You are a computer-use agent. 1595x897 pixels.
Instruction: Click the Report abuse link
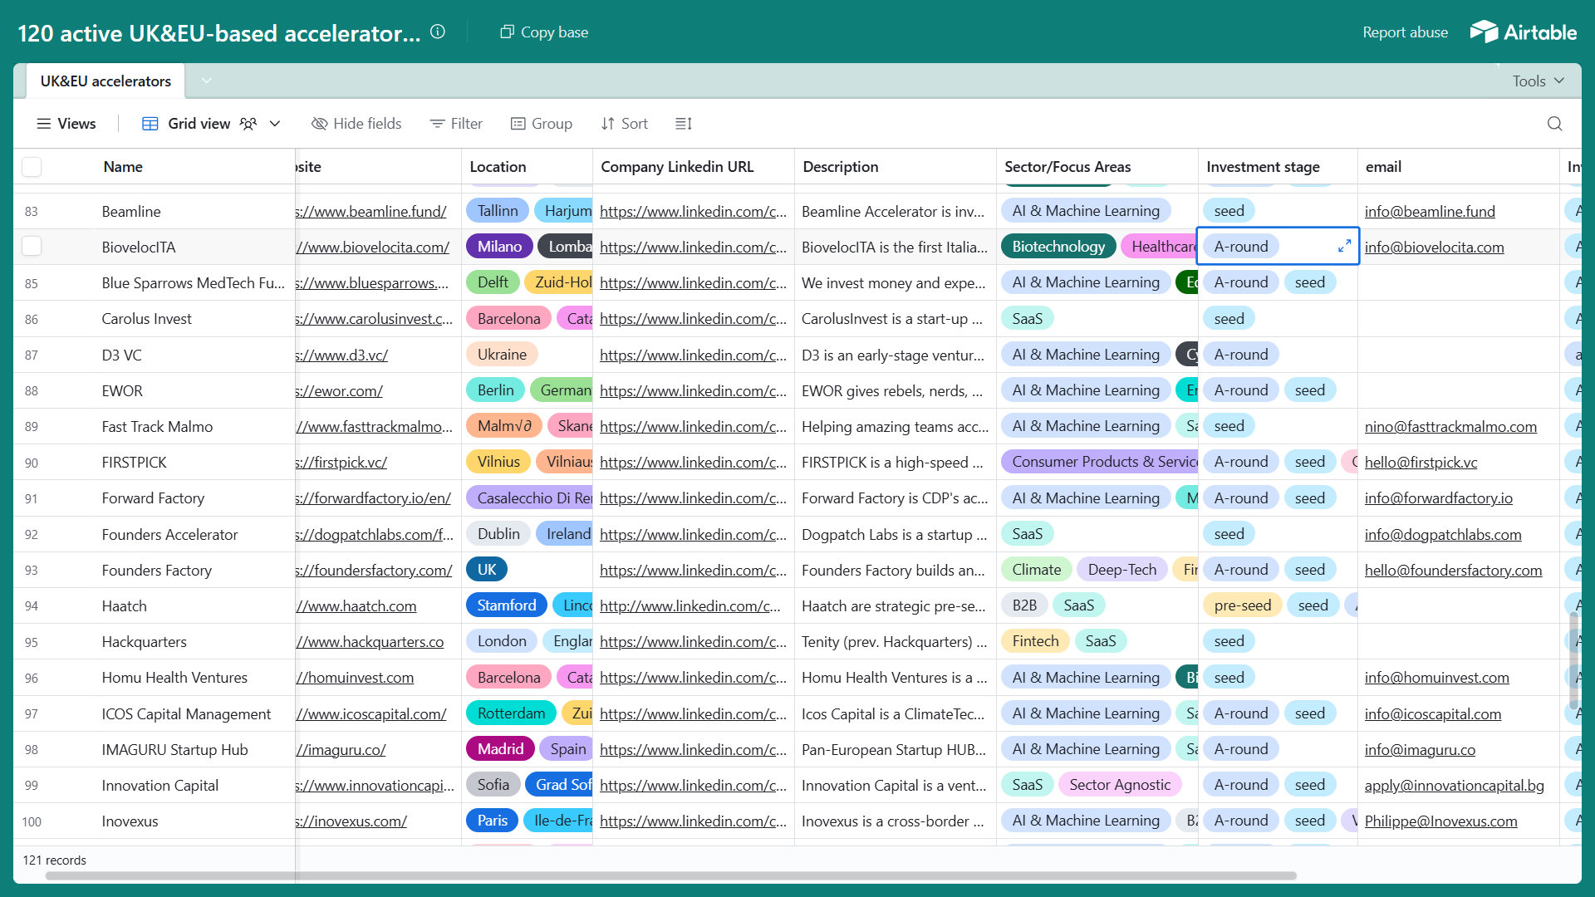click(x=1405, y=32)
